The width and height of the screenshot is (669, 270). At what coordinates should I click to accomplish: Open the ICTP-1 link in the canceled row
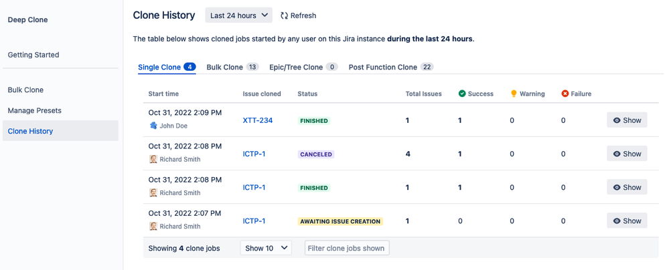[254, 154]
